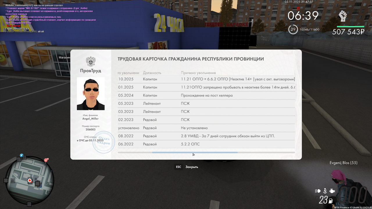Click the red player marker on minimap
This screenshot has width=372, height=209.
point(30,181)
